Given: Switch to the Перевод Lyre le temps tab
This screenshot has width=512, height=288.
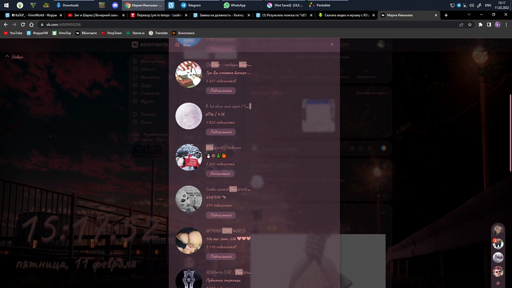Looking at the screenshot, I should point(157,15).
